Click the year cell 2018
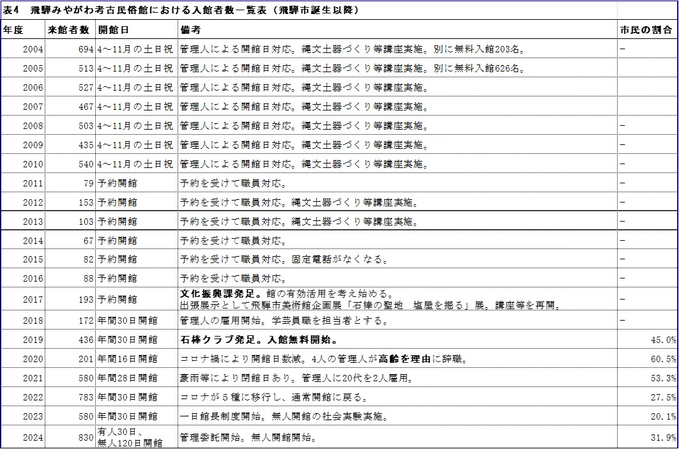 (33, 321)
